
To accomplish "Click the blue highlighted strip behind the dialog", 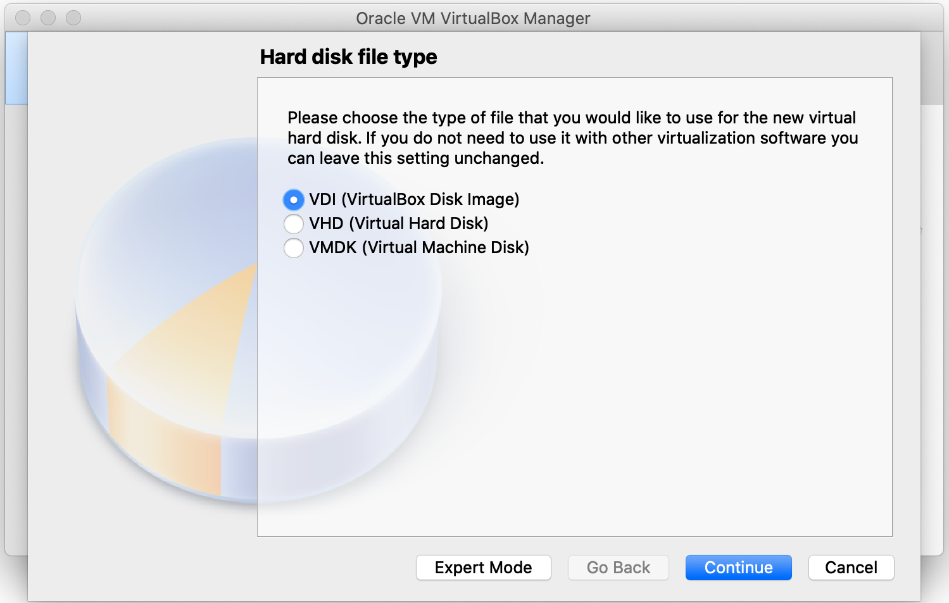I will 16,68.
